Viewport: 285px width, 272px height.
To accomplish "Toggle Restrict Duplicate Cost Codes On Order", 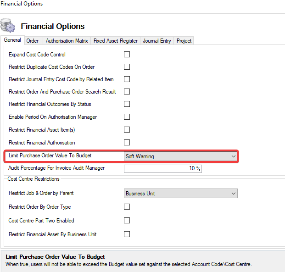I will coord(127,67).
